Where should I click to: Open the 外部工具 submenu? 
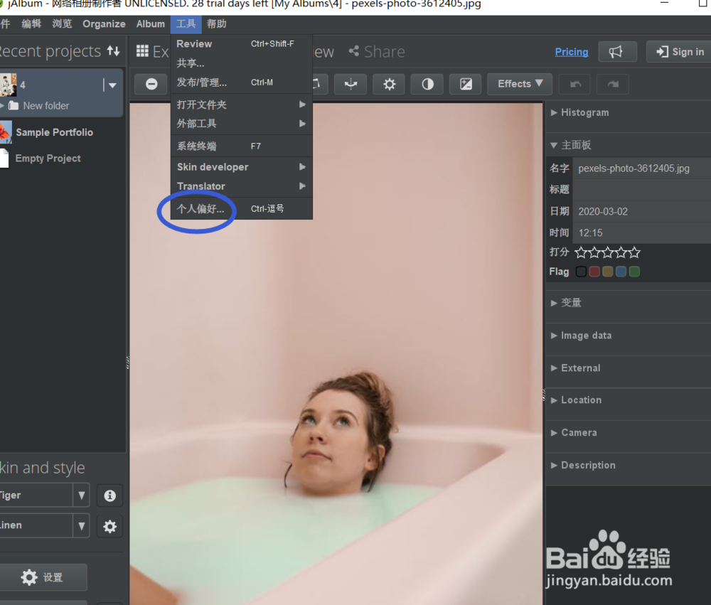(x=241, y=124)
